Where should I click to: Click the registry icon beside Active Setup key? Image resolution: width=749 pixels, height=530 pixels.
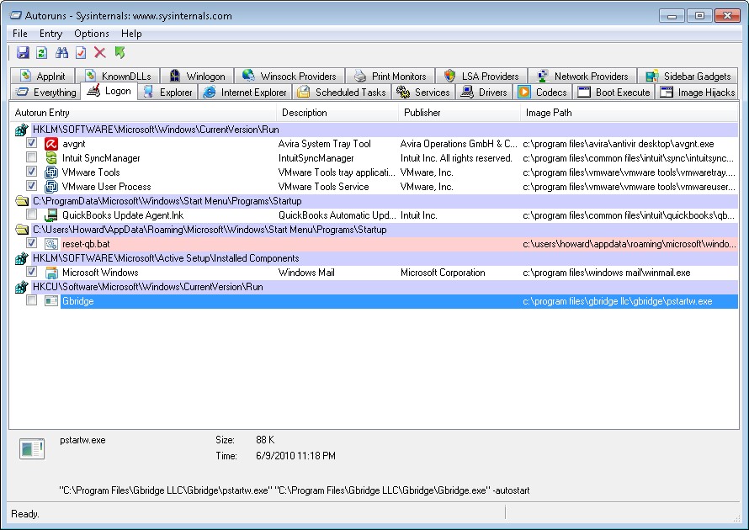(22, 258)
